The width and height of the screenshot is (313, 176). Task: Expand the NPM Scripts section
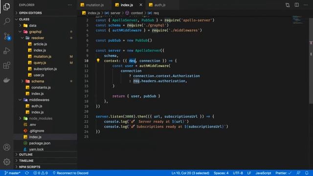click(x=45, y=167)
